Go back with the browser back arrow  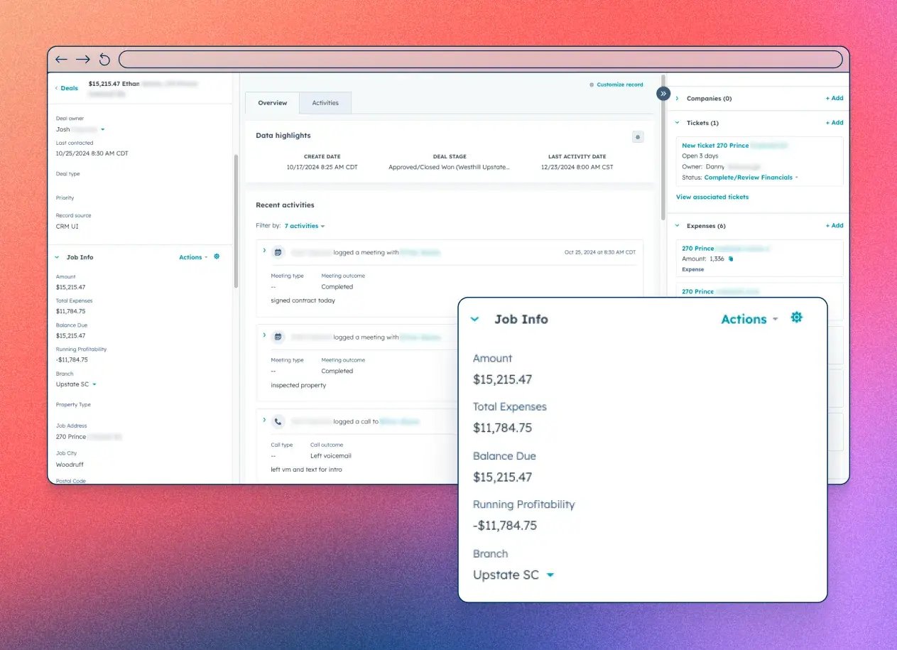(61, 60)
